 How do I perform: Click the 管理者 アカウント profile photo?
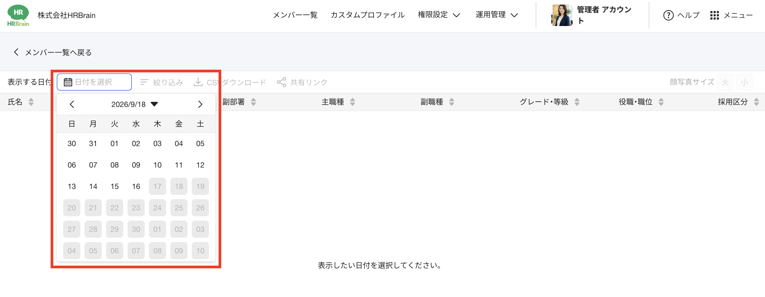[562, 15]
